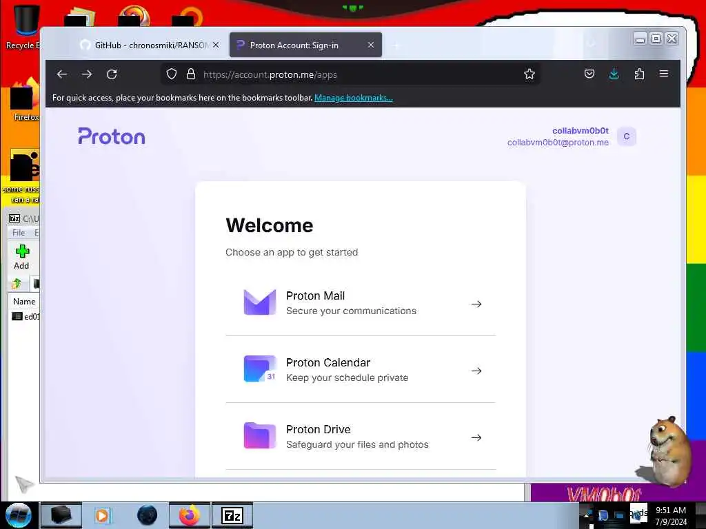Open Proton Mail secure your communications
The width and height of the screenshot is (706, 529).
pos(361,303)
